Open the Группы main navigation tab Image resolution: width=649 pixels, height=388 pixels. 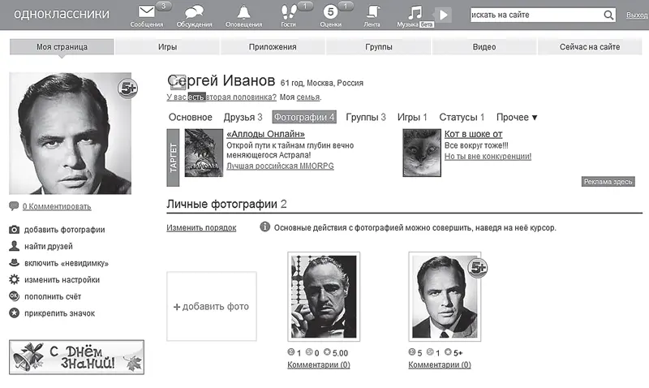[x=379, y=47]
